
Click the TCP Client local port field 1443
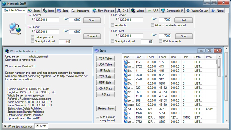coord(65,42)
